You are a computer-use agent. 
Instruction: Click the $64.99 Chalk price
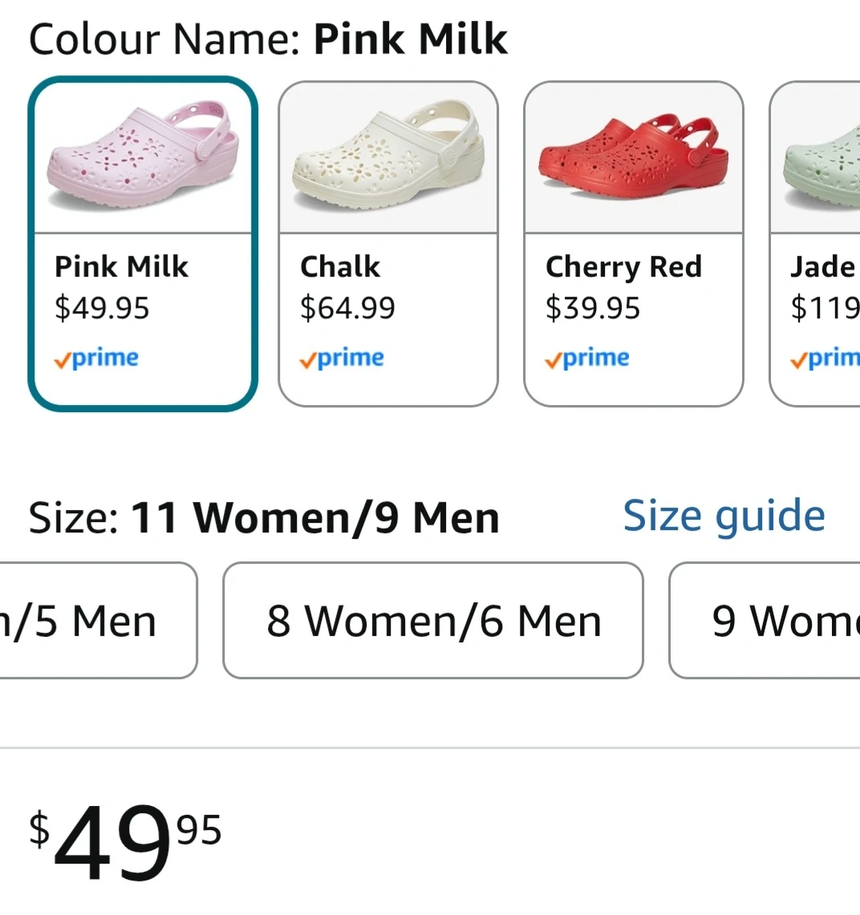point(347,308)
